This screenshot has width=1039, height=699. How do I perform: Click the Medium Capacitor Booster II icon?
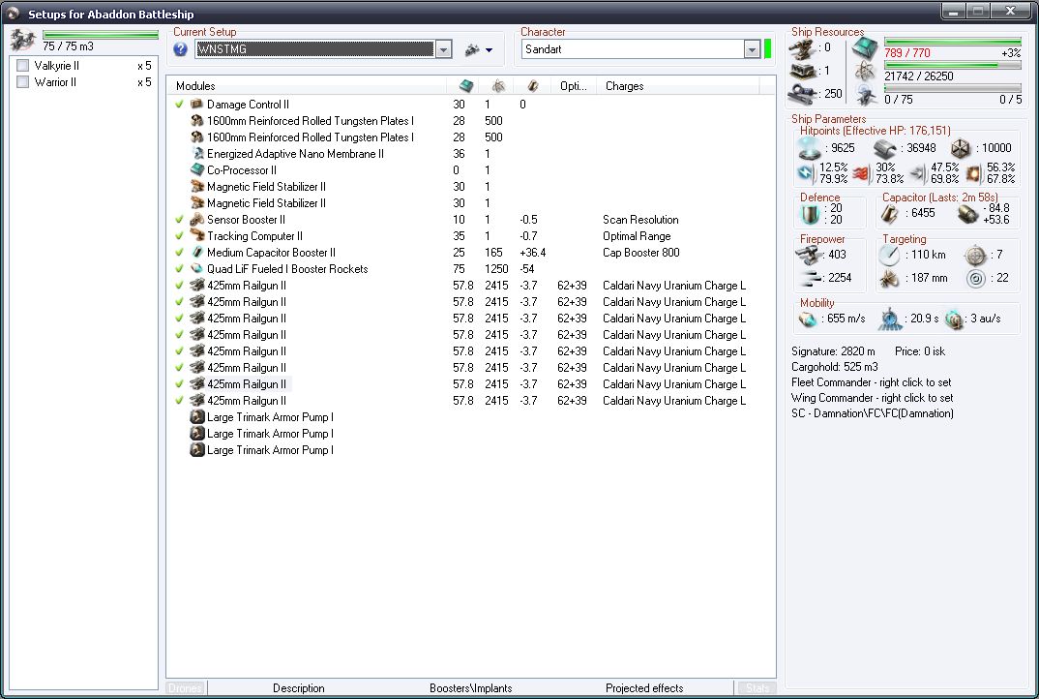click(196, 253)
